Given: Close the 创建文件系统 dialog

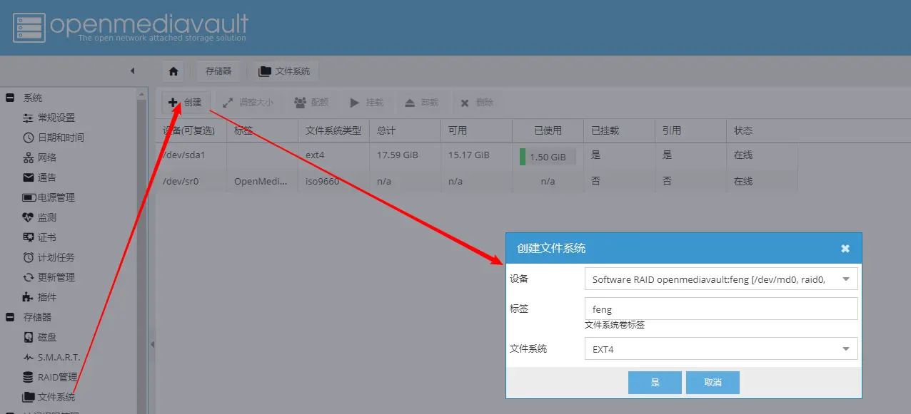Looking at the screenshot, I should tap(845, 248).
